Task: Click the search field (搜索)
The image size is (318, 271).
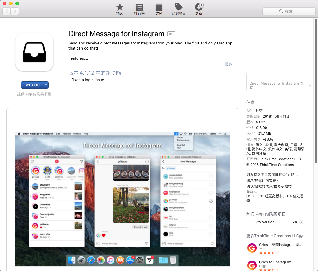Action: 289,11
